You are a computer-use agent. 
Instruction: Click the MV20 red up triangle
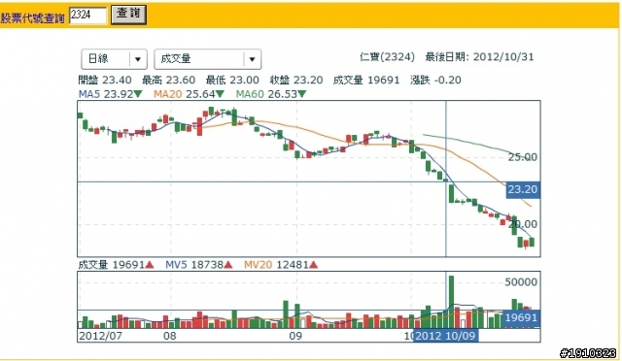point(313,265)
